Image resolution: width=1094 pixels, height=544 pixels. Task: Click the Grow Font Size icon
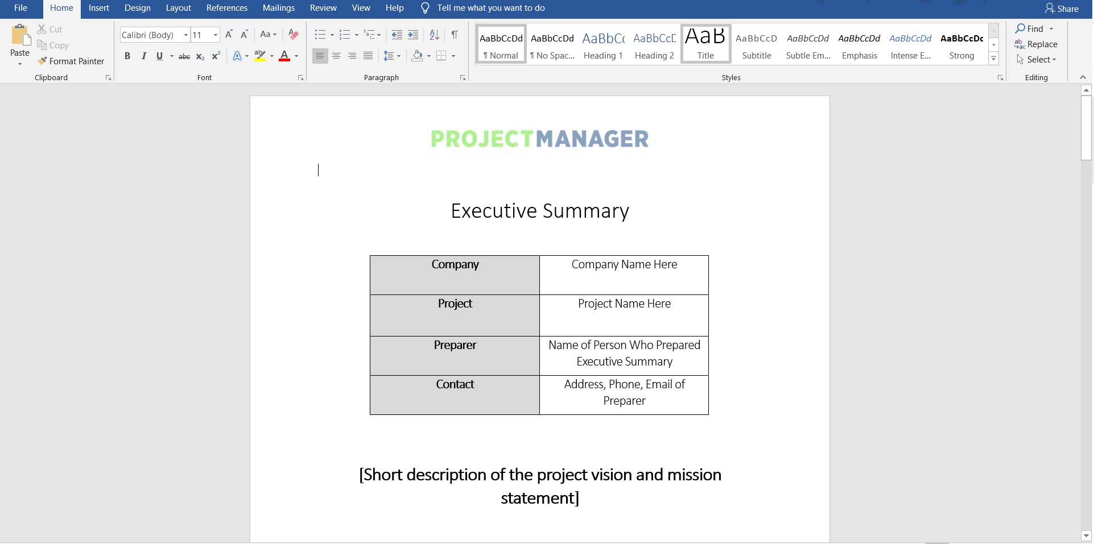[229, 35]
